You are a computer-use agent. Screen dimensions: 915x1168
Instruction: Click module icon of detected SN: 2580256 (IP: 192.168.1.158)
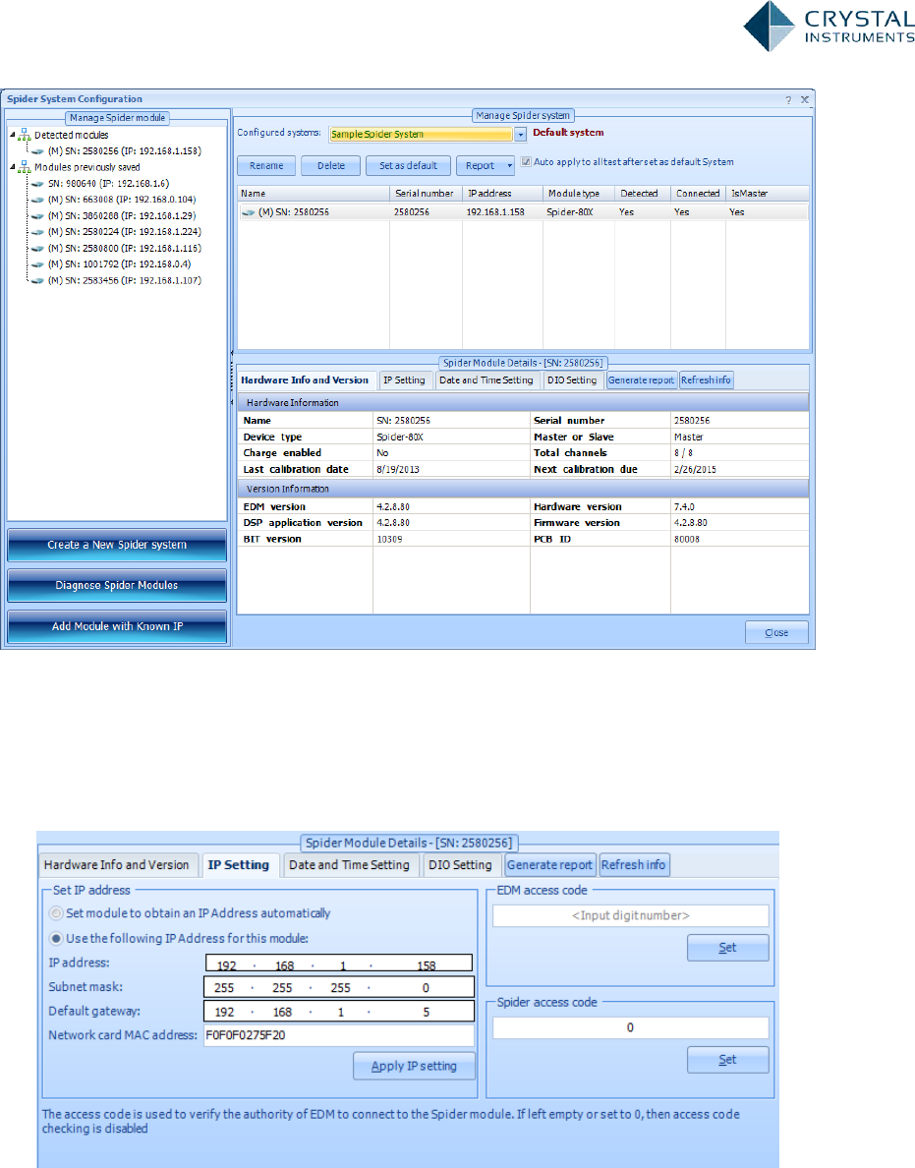38,151
